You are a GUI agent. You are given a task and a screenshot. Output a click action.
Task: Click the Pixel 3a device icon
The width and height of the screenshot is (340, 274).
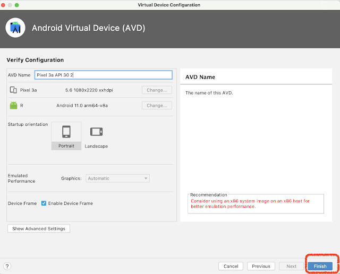(x=13, y=90)
